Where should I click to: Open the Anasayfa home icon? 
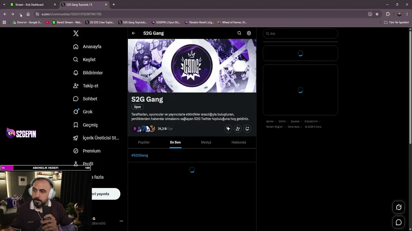tap(76, 47)
